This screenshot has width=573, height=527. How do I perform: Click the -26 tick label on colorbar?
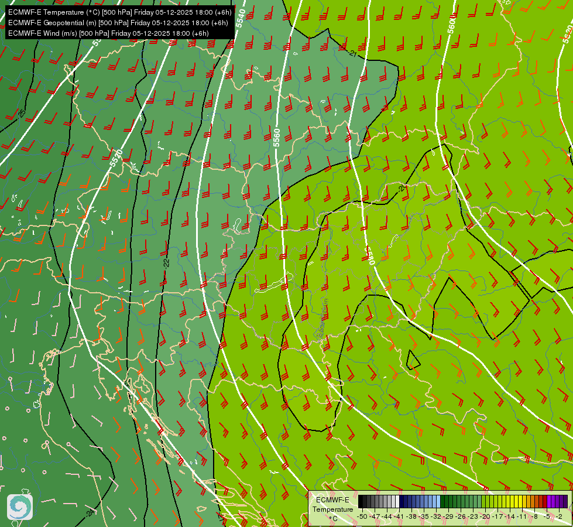[x=462, y=516]
